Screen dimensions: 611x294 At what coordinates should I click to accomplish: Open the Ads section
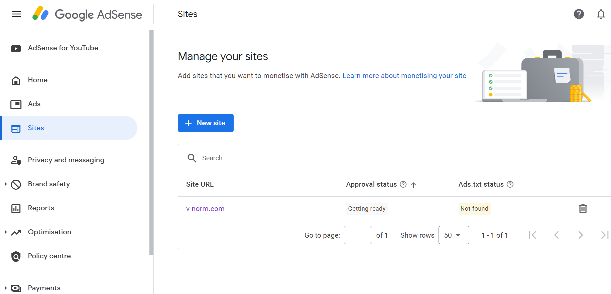[x=34, y=104]
